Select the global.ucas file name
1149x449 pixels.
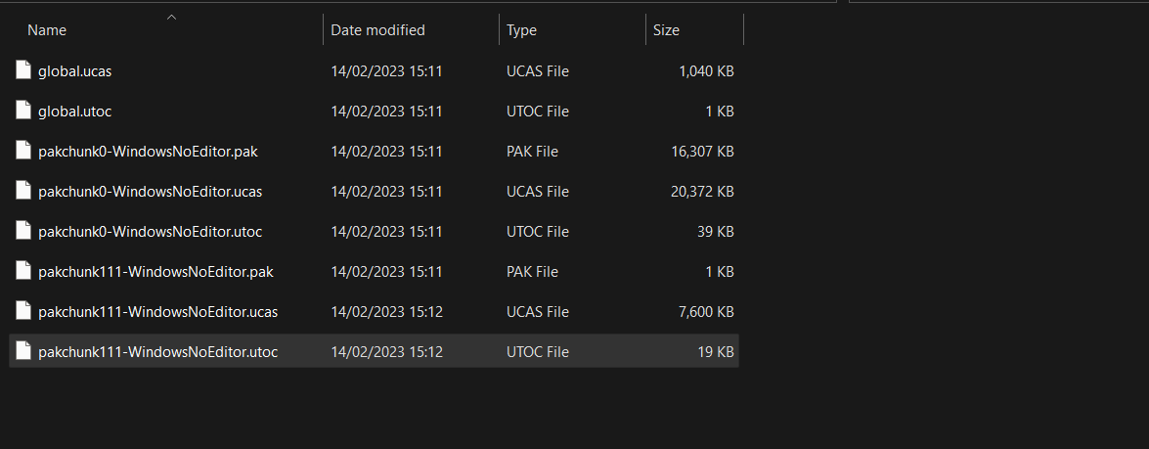click(74, 71)
